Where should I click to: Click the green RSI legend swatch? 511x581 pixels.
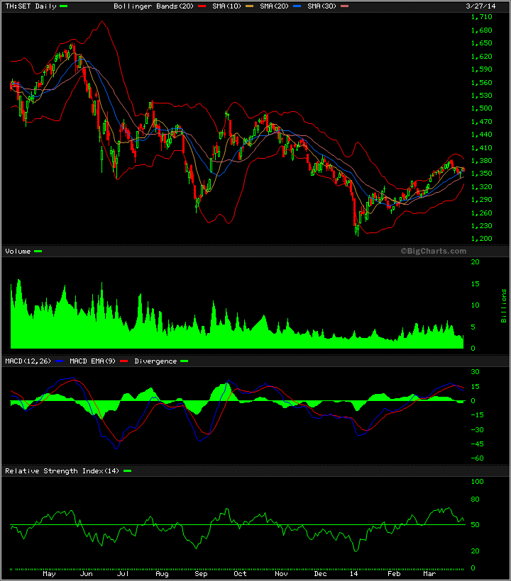(x=127, y=471)
